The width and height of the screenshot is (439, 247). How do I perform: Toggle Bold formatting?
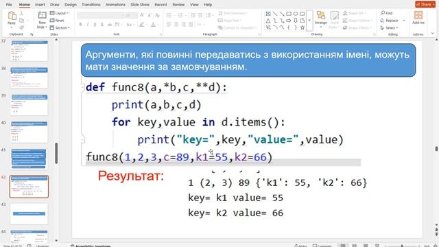[x=81, y=25]
